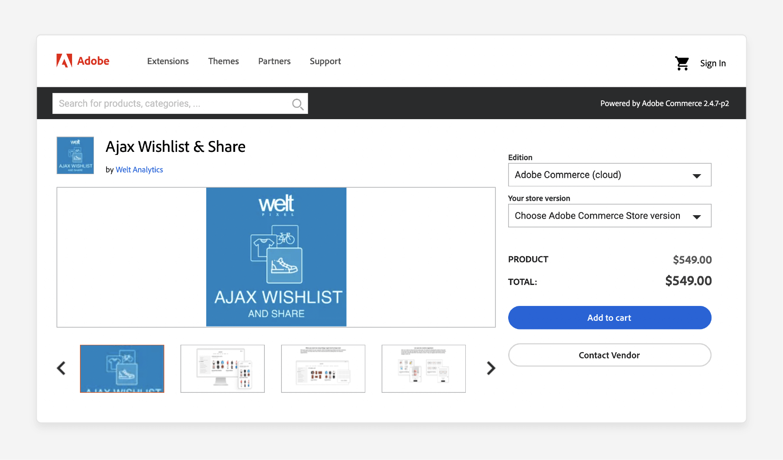This screenshot has width=783, height=460.
Task: Click the search magnifier icon
Action: coord(298,104)
